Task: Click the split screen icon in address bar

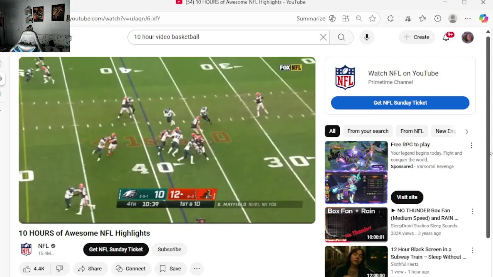Action: (345, 18)
